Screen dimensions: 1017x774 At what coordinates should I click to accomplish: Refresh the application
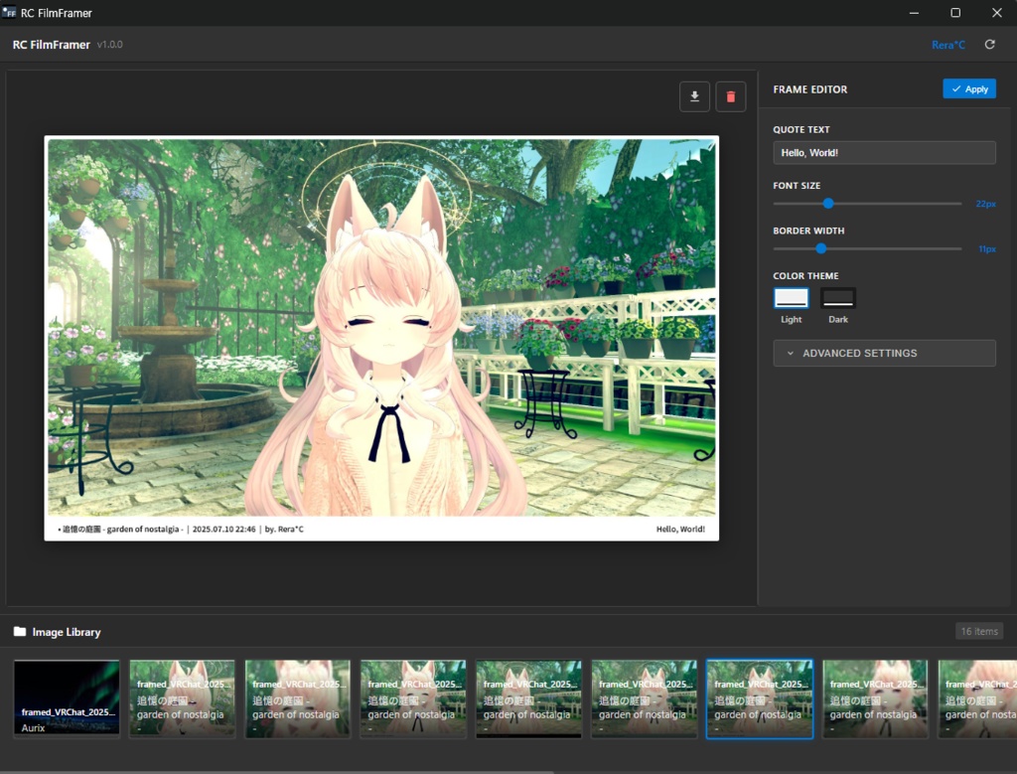(989, 44)
